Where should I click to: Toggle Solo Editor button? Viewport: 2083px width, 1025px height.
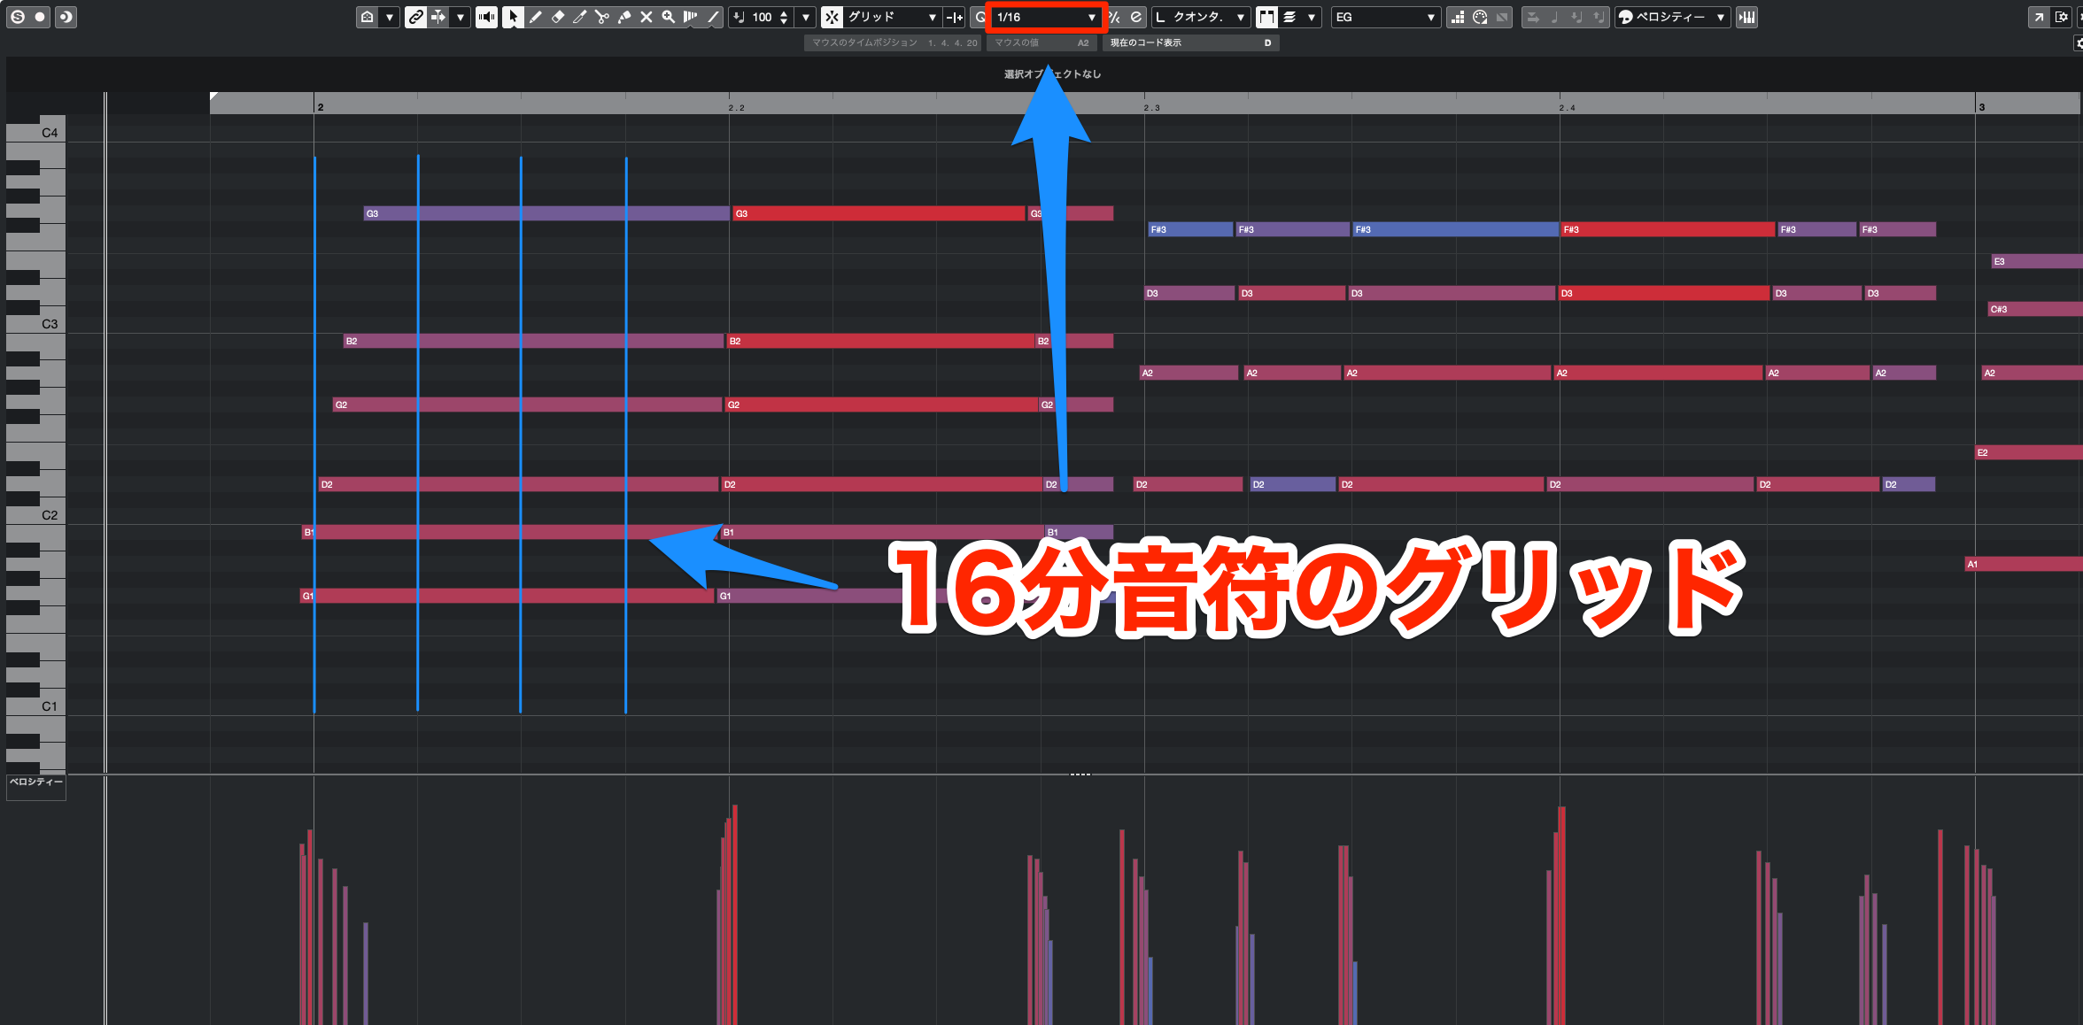coord(18,17)
